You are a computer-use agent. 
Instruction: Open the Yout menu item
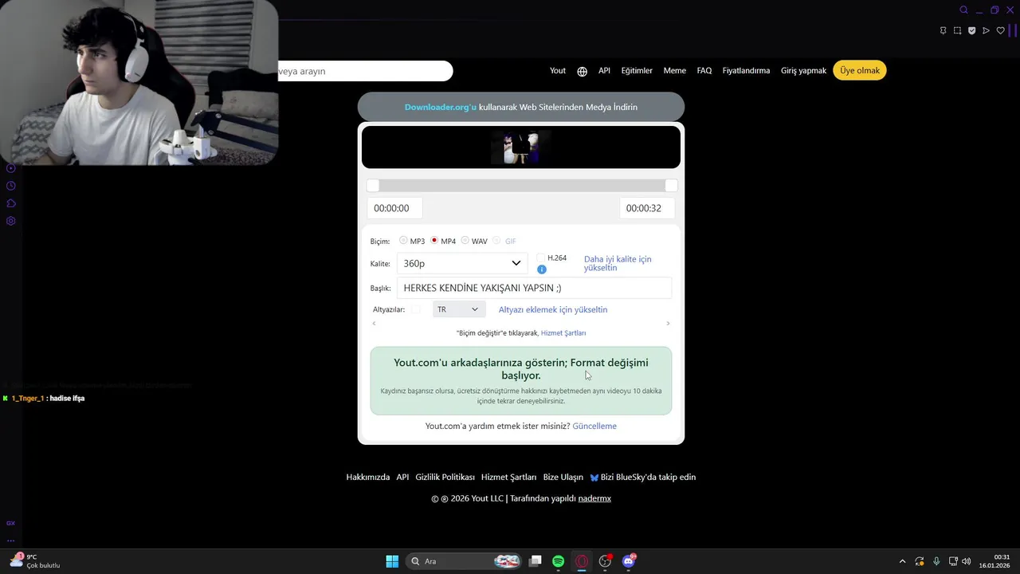[x=558, y=71]
